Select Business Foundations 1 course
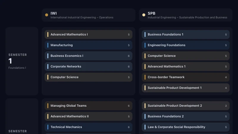The image size is (238, 134). coord(186,35)
